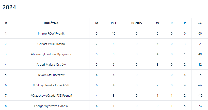Click the # rank column header

pos(6,23)
